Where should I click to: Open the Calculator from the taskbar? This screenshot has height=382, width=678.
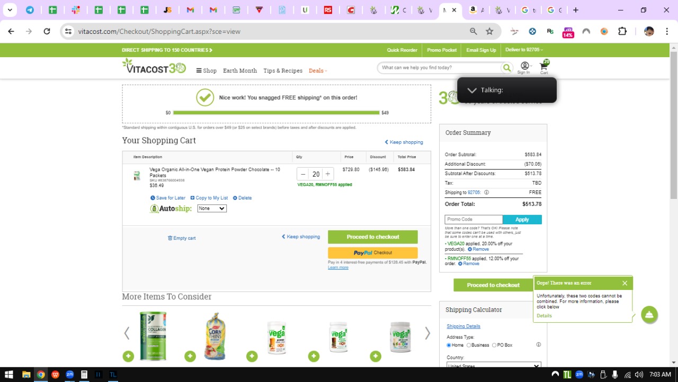coord(84,375)
